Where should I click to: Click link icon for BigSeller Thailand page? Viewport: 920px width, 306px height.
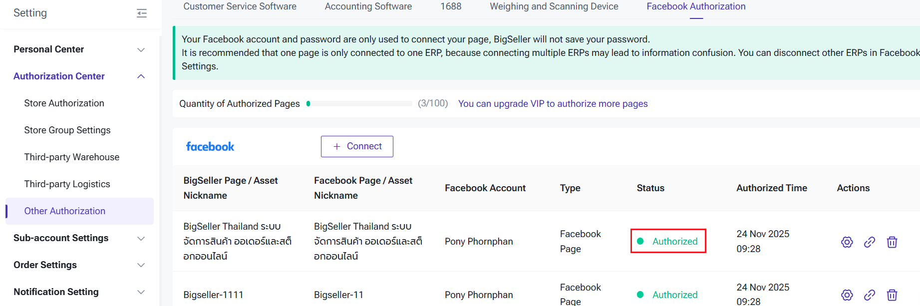pos(870,242)
